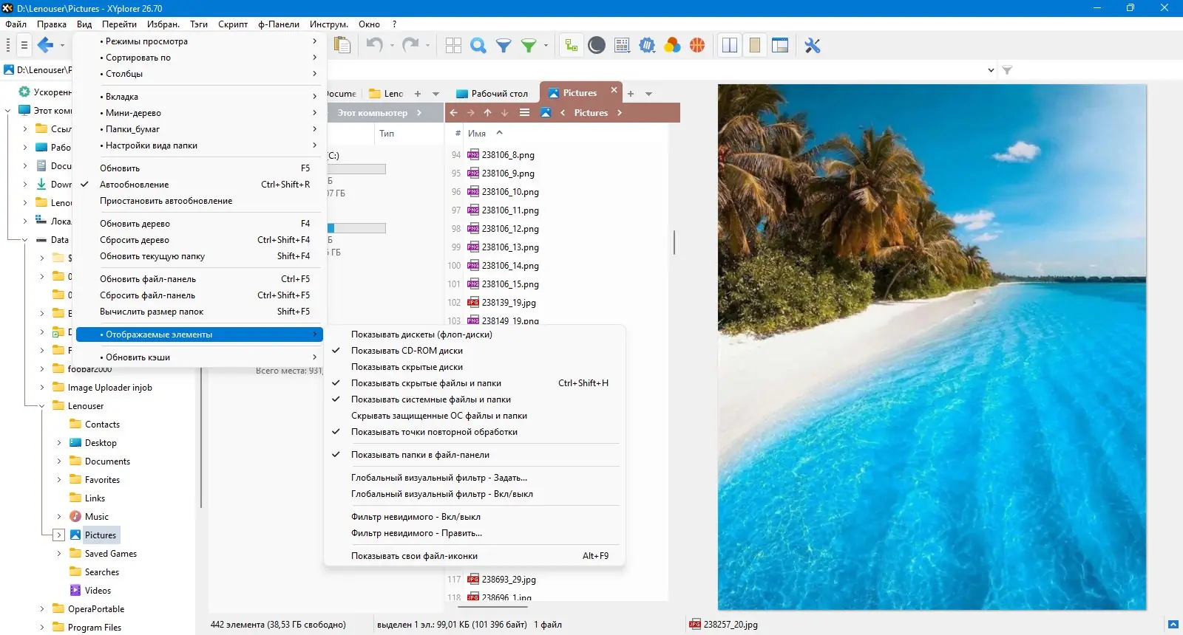This screenshot has height=635, width=1183.
Task: Click the Этот компьютер breadcrumb
Action: [x=373, y=113]
